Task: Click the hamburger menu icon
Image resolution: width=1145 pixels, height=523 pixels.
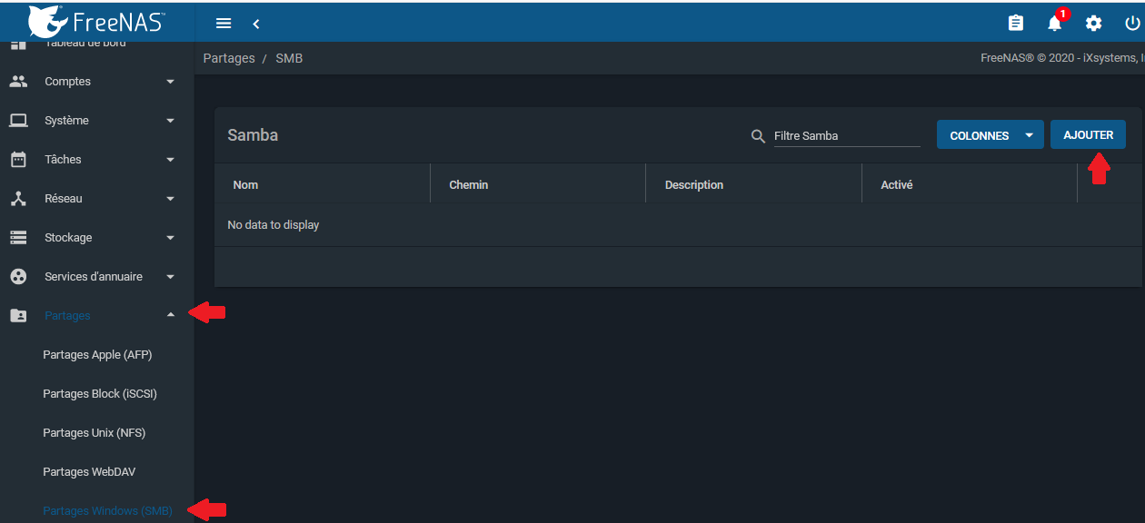Action: tap(224, 24)
